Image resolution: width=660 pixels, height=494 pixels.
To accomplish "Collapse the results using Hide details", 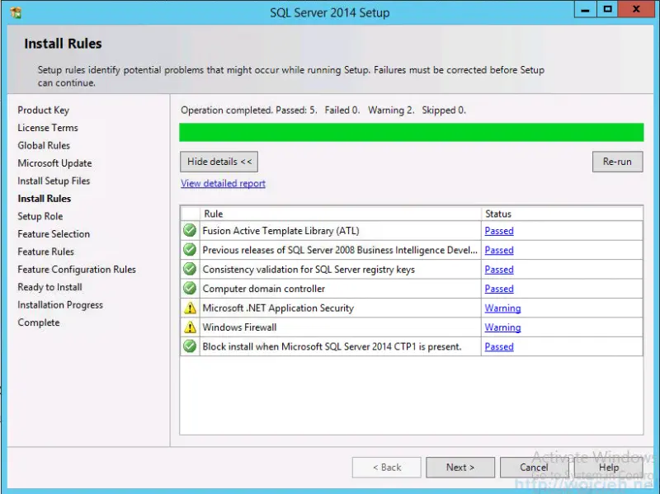I will pyautogui.click(x=218, y=161).
